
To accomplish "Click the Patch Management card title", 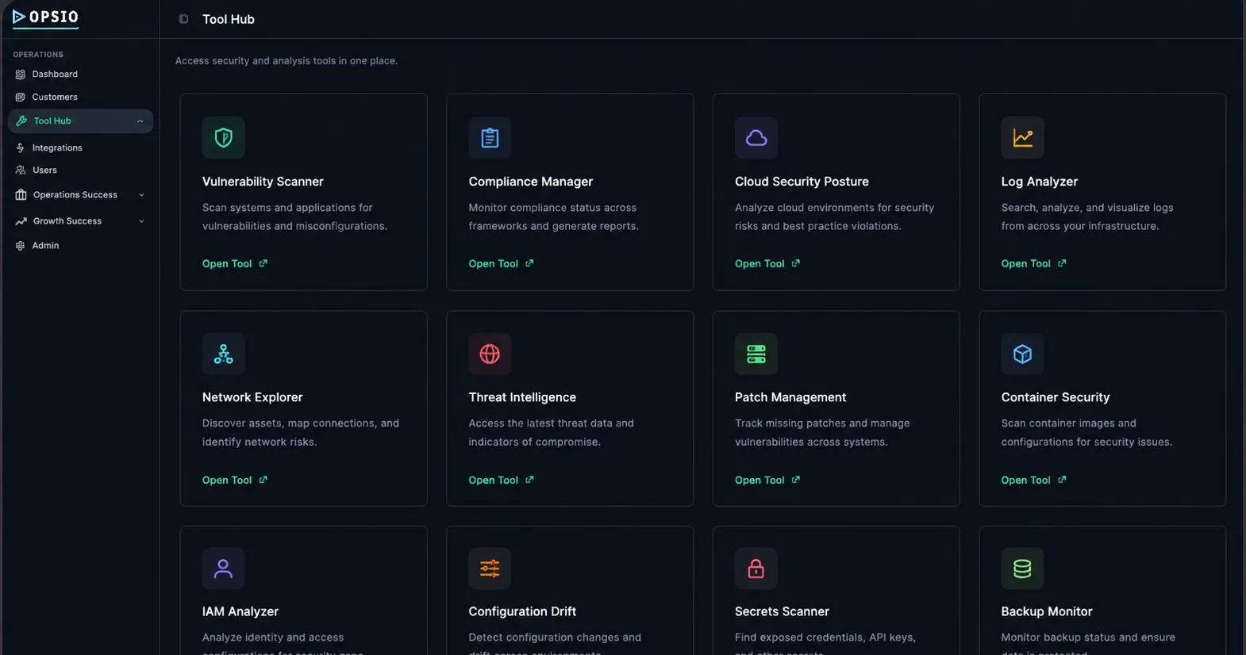I will [790, 397].
